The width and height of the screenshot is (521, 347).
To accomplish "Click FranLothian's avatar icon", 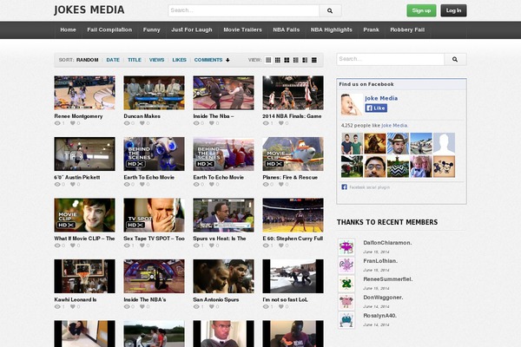I will coord(346,265).
